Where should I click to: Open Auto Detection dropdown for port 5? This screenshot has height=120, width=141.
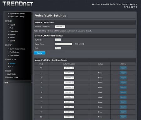coord(69,92)
